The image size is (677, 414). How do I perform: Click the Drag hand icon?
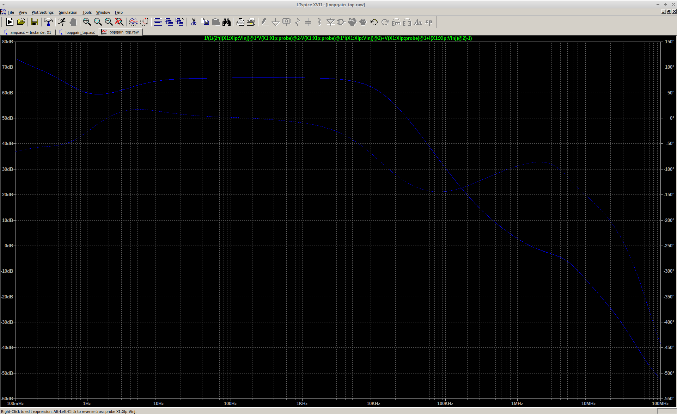click(363, 22)
